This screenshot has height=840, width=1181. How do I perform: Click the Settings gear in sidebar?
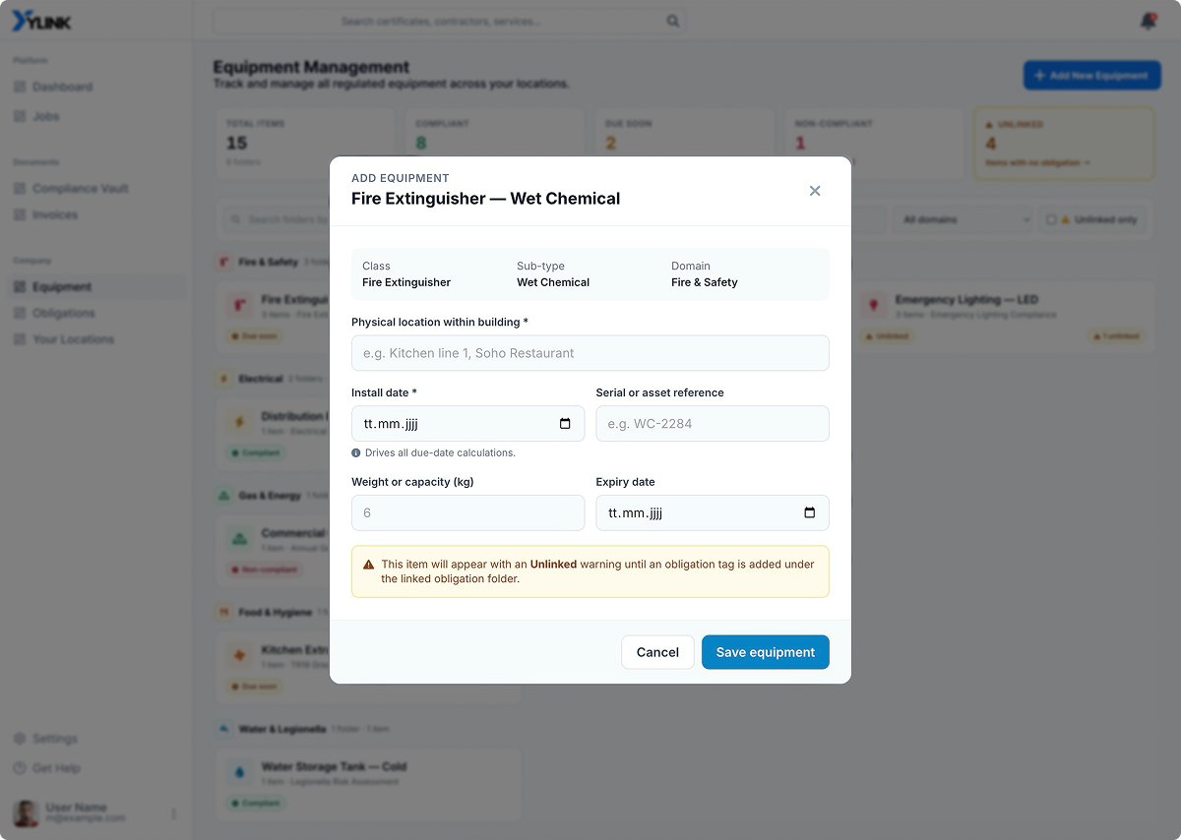[x=20, y=739]
